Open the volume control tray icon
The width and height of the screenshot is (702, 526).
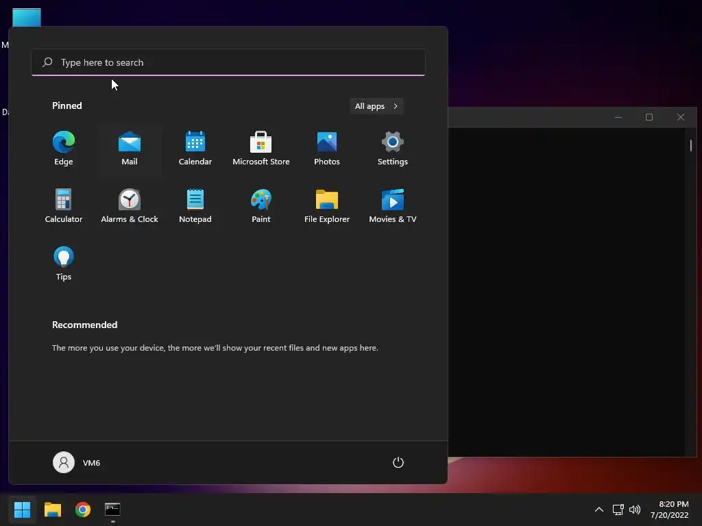click(x=635, y=510)
